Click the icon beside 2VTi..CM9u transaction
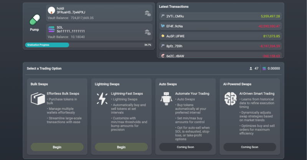Screen dimensions: 307x160 click(x=163, y=16)
